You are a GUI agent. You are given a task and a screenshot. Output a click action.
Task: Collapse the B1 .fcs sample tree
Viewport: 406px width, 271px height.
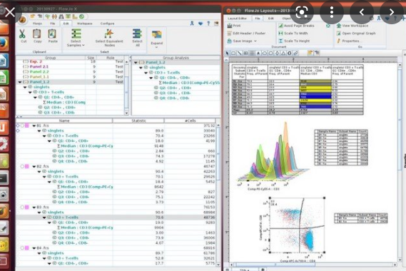[34, 126]
